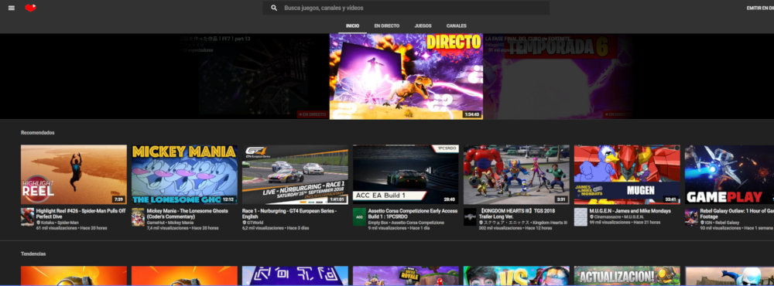The width and height of the screenshot is (774, 286).
Task: Click the green ACC channel icon
Action: [359, 217]
